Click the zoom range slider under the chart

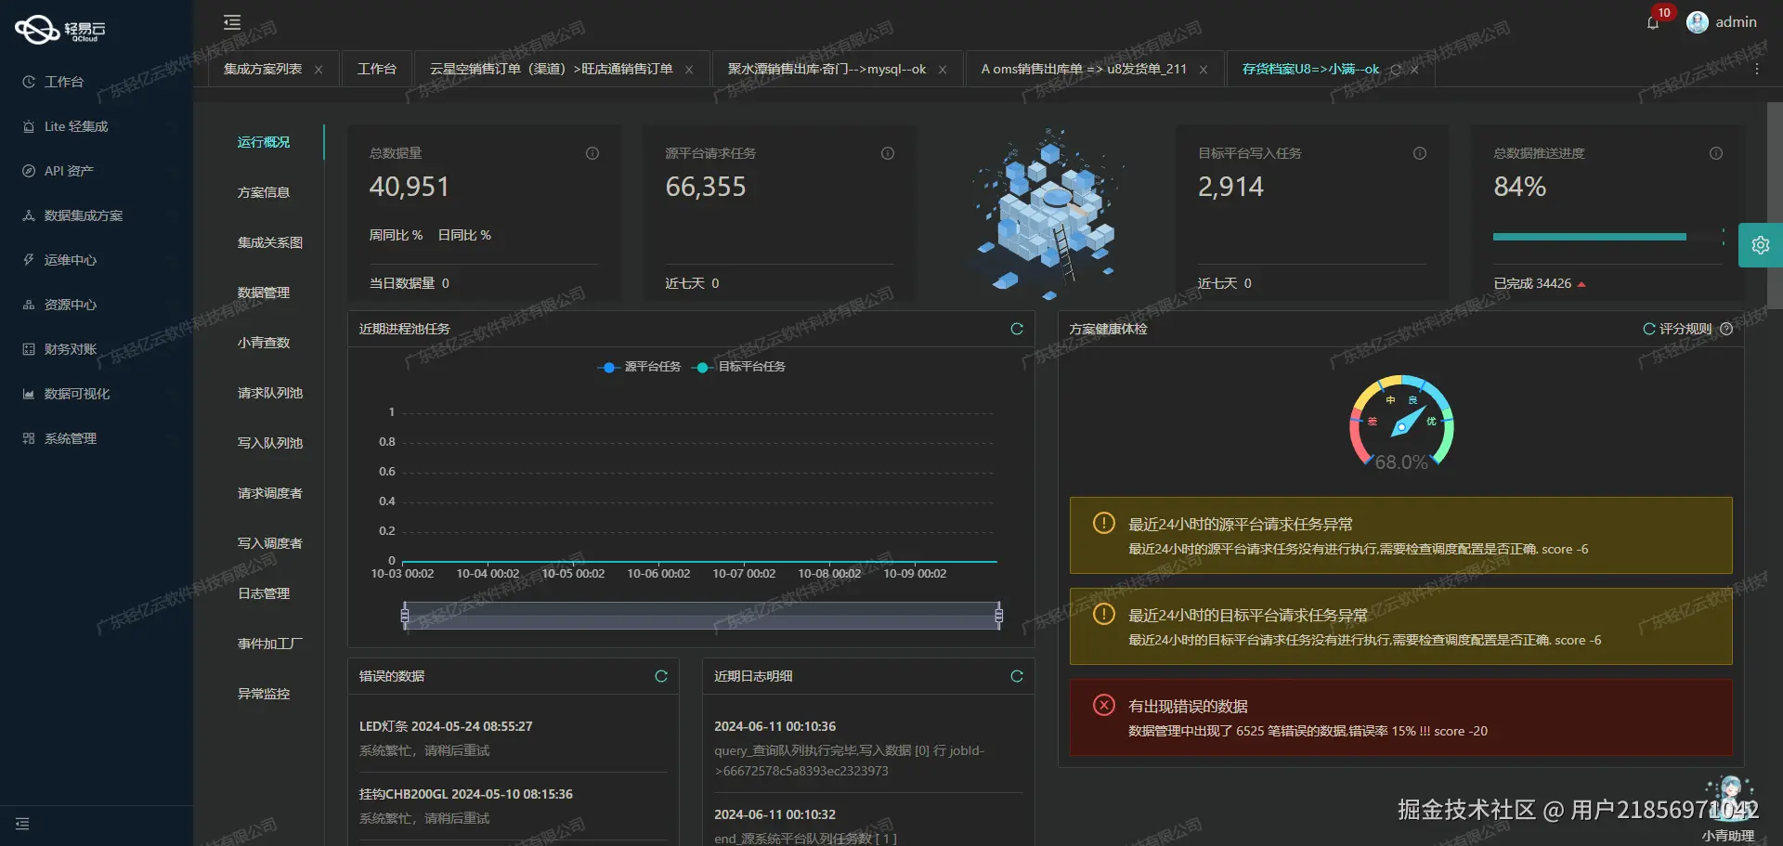(x=701, y=615)
